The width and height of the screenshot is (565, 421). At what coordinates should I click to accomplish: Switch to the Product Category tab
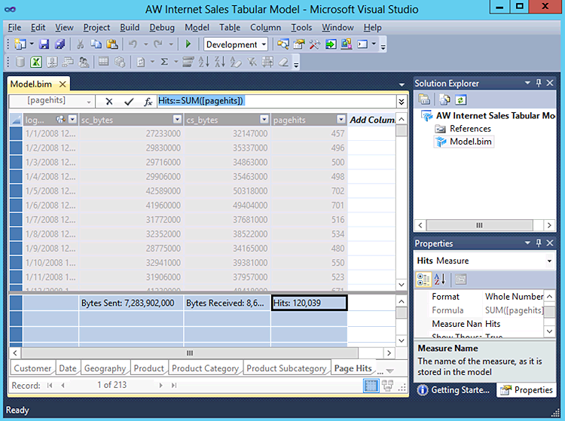pyautogui.click(x=206, y=368)
